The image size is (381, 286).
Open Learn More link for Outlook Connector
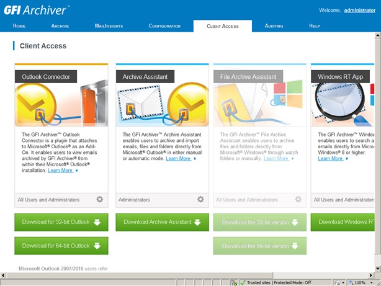tap(60, 171)
